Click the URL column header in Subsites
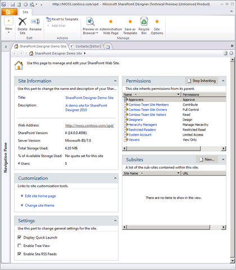Screen dimensions: 236x270 pos(203,173)
